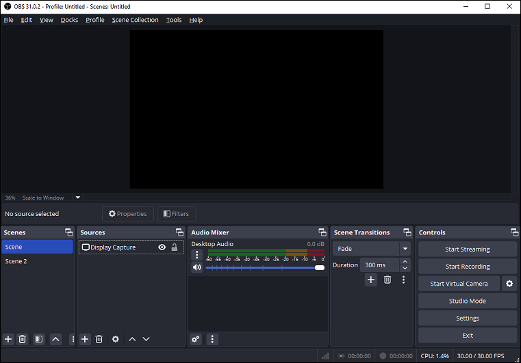Remove scene transition with trash icon
The image size is (521, 363).
(387, 280)
